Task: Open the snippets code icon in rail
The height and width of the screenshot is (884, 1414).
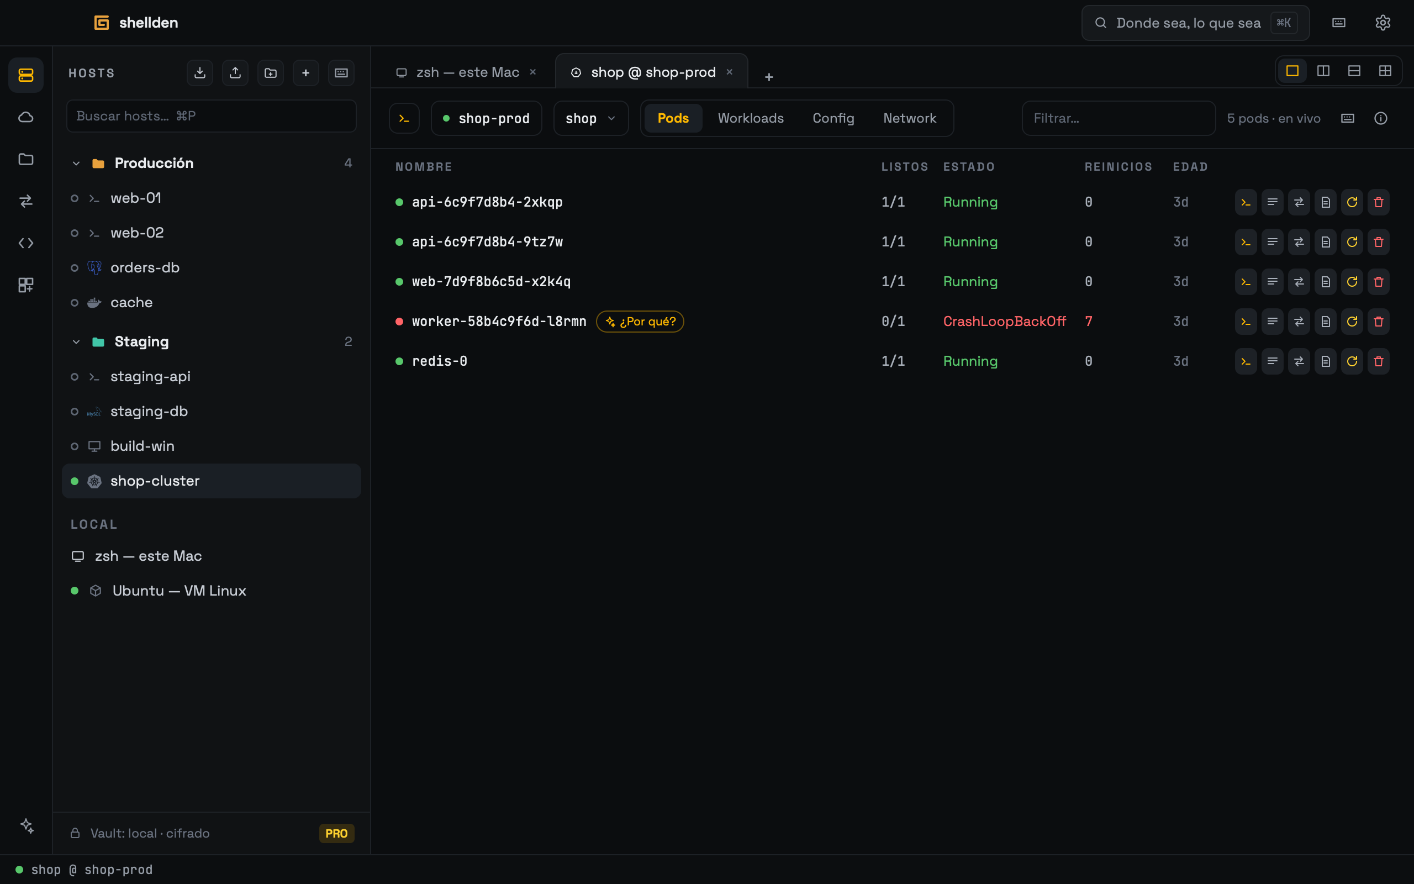Action: 26,243
